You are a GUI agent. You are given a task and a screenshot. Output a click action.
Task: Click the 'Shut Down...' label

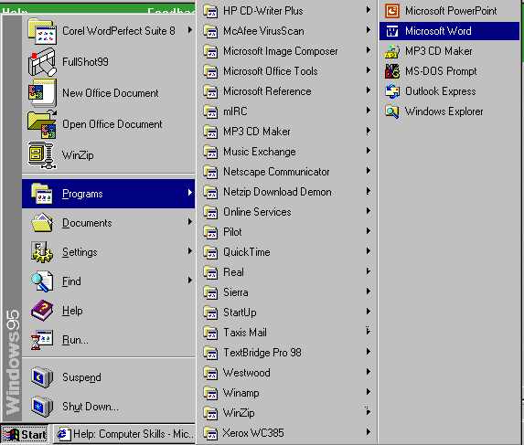tap(91, 407)
